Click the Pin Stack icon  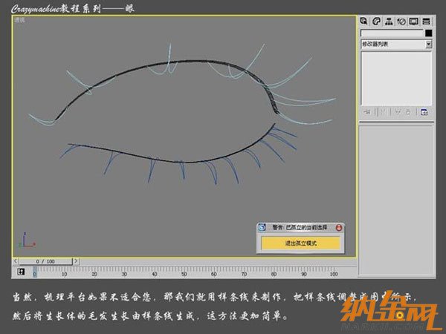(367, 112)
